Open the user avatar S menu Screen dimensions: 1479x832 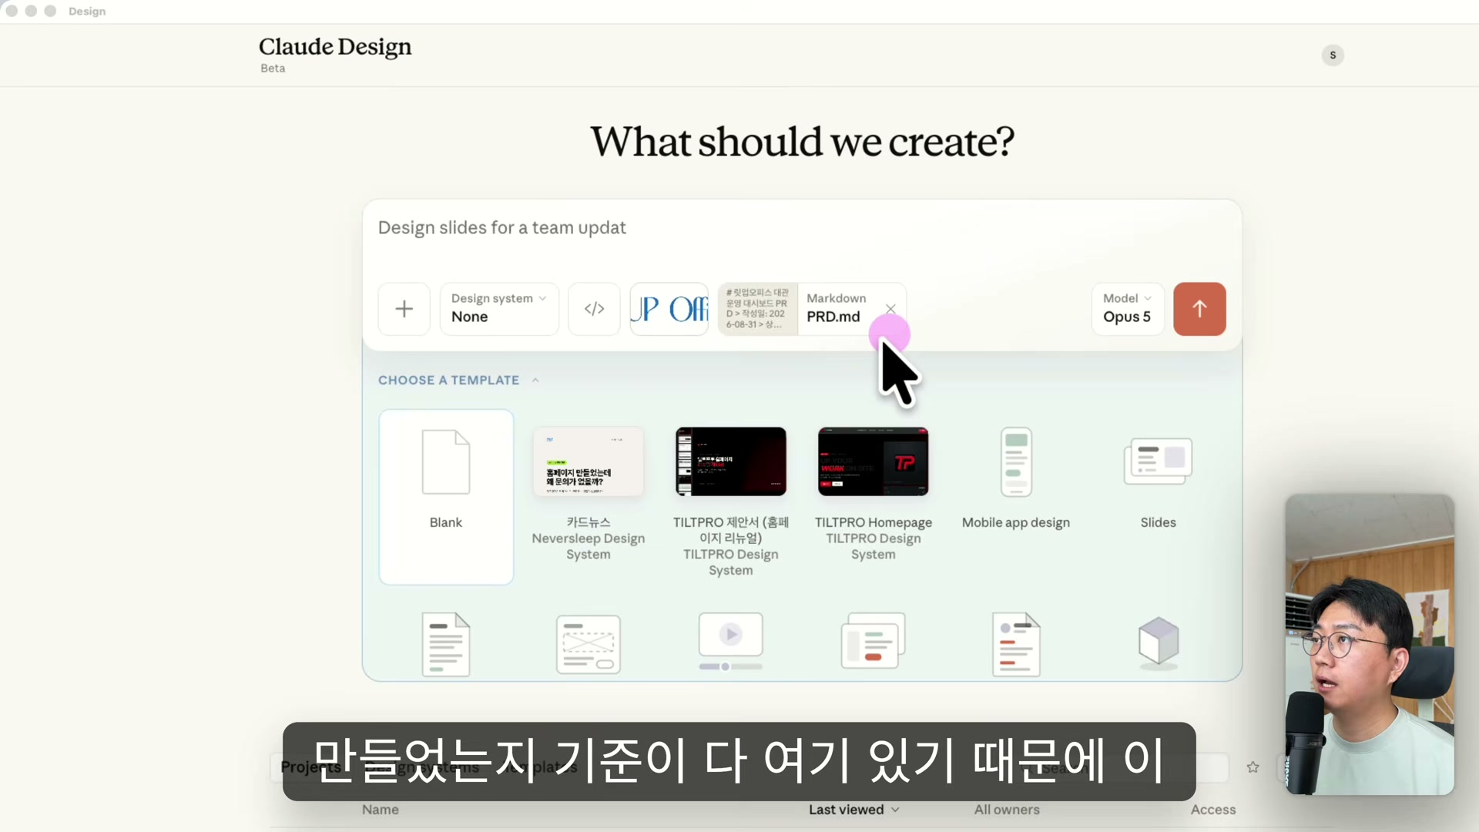(x=1333, y=55)
